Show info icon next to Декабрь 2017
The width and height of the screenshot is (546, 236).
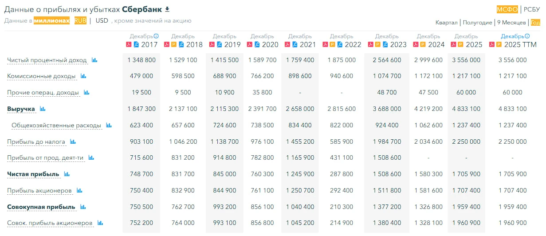pyautogui.click(x=156, y=36)
